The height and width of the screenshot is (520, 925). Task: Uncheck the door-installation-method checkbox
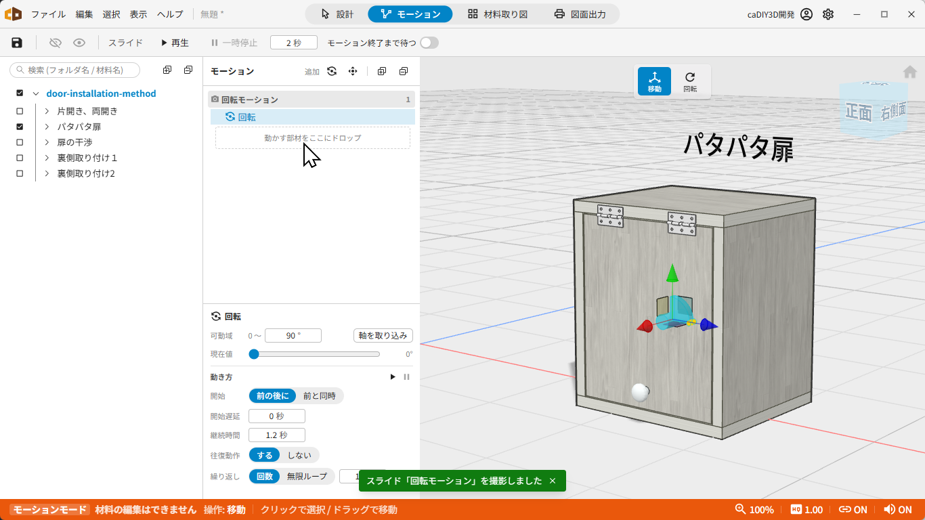point(20,93)
